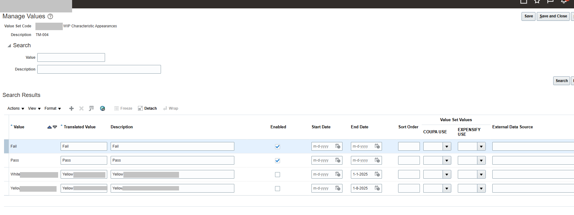The image size is (574, 215).
Task: Click Translated Value field containing Fail
Action: pos(84,146)
